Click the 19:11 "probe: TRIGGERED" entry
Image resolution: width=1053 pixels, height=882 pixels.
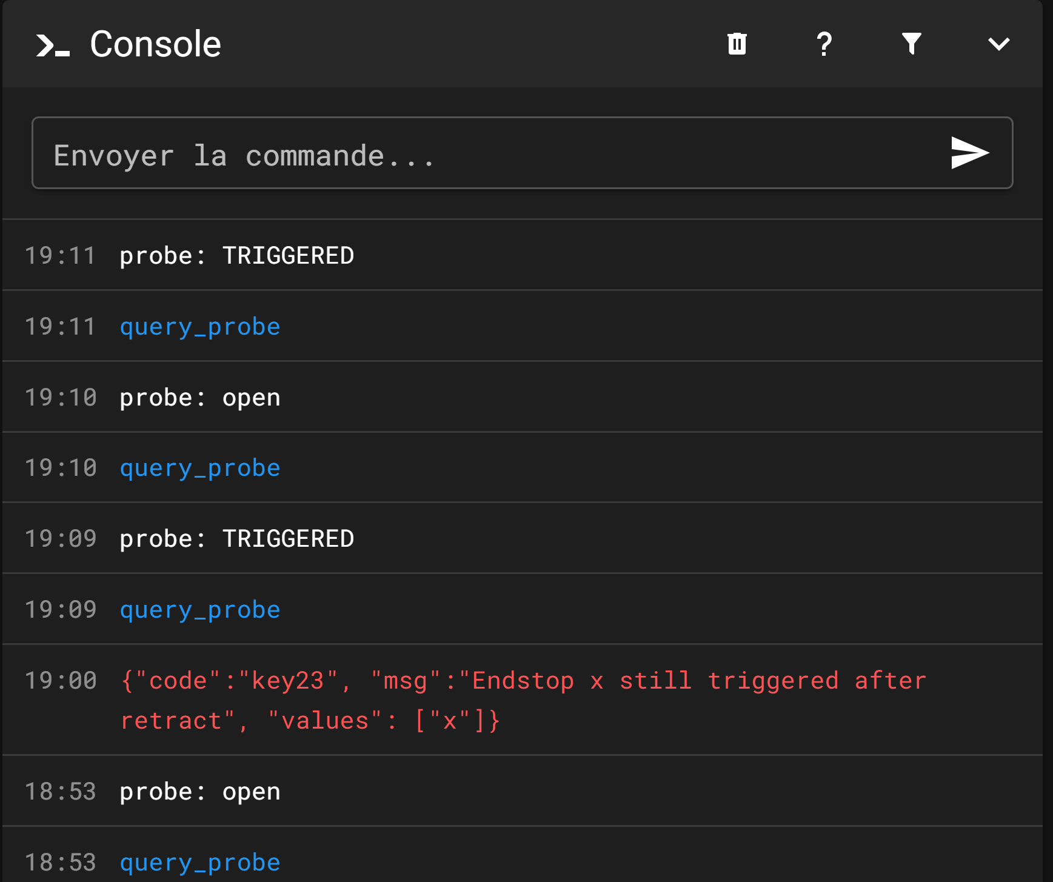[x=236, y=256]
